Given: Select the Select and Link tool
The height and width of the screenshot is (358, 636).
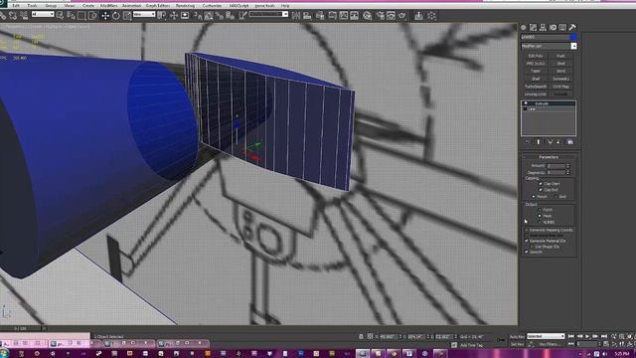Looking at the screenshot, I should click(2, 16).
